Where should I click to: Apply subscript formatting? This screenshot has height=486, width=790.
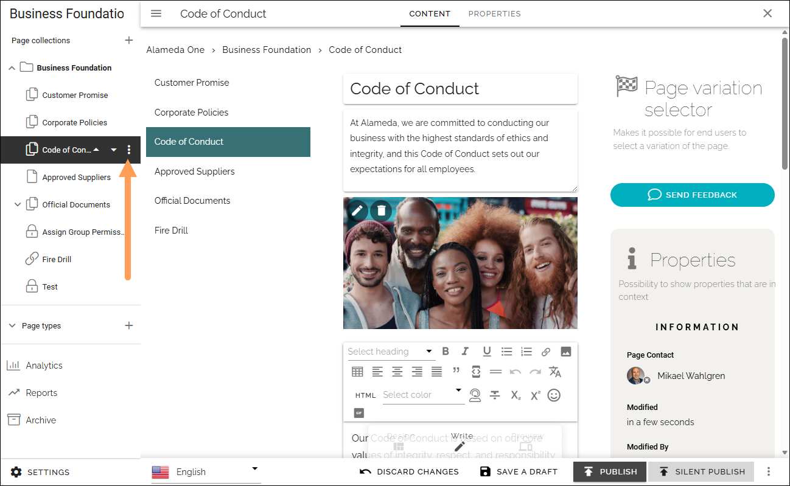tap(516, 395)
